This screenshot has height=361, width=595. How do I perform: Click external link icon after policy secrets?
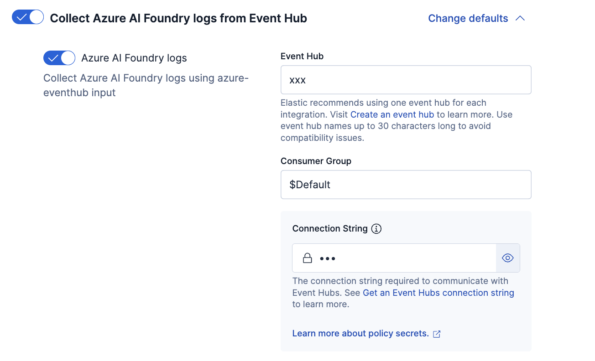[437, 334]
